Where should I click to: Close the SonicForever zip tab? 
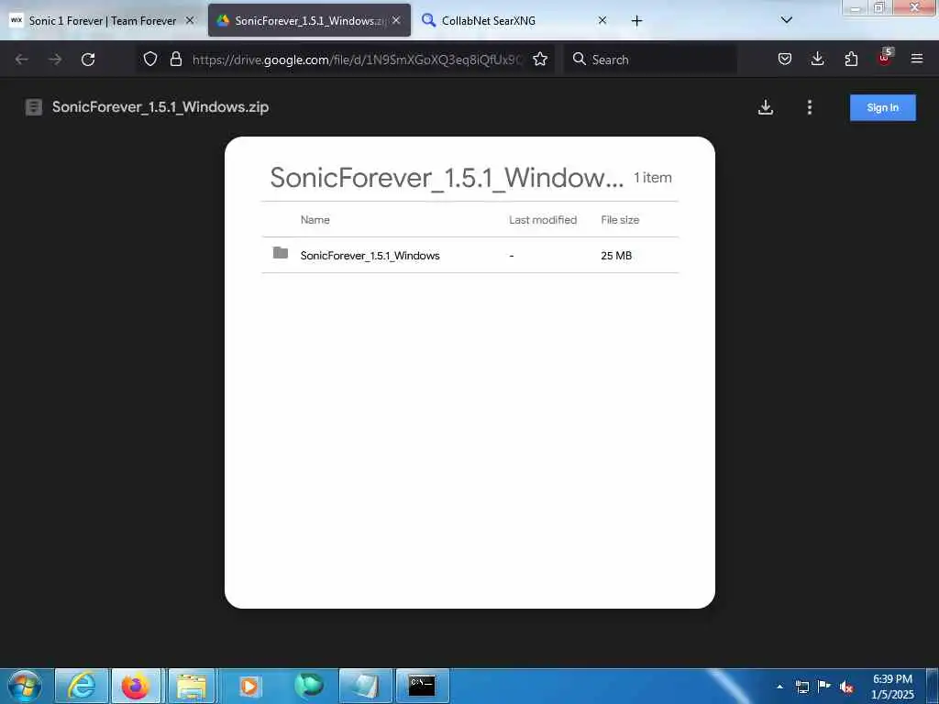pyautogui.click(x=396, y=20)
